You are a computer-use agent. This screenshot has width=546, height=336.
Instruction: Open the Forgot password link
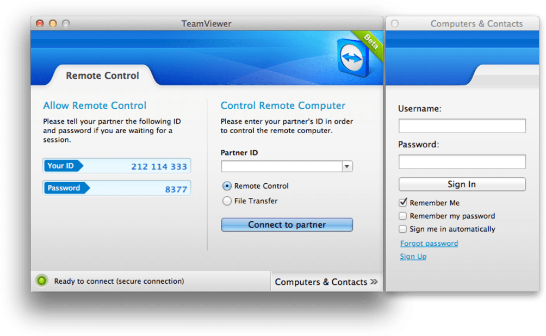pyautogui.click(x=429, y=244)
